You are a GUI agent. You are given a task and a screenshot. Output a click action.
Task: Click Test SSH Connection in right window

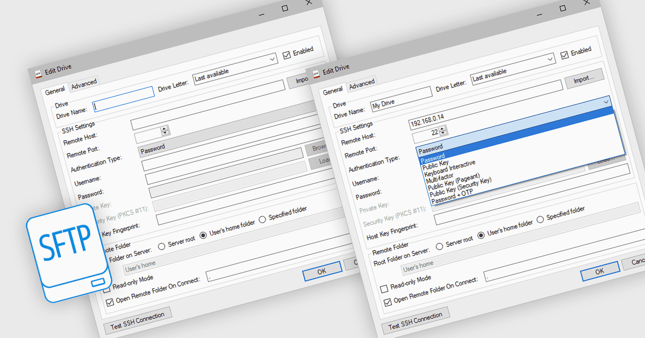[415, 319]
